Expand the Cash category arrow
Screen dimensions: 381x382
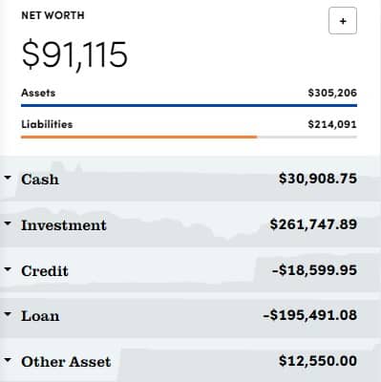[x=8, y=178]
